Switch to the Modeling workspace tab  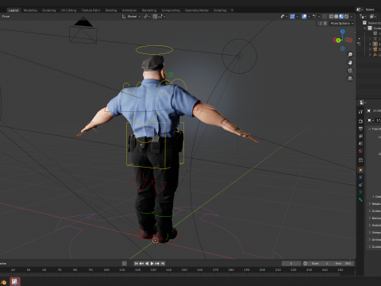click(30, 10)
